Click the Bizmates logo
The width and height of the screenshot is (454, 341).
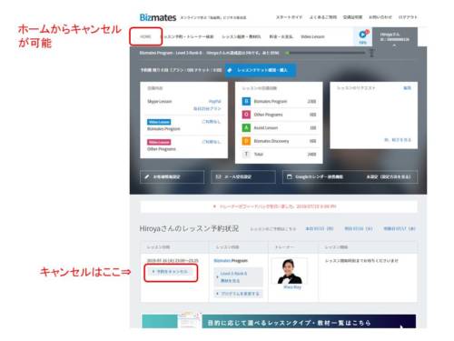click(158, 17)
